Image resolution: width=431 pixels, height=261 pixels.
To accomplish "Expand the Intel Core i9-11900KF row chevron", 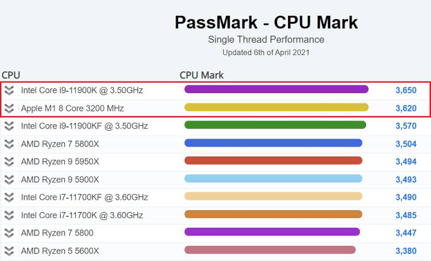I will pyautogui.click(x=9, y=126).
